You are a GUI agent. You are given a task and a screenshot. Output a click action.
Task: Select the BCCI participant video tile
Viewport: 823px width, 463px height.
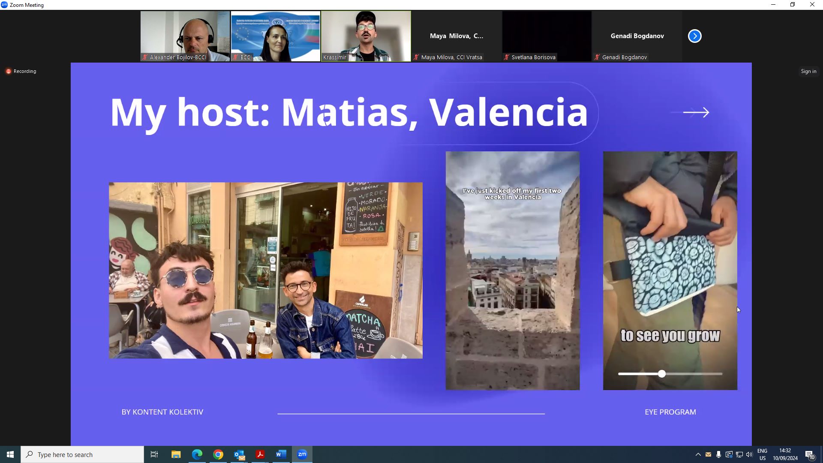pos(276,36)
